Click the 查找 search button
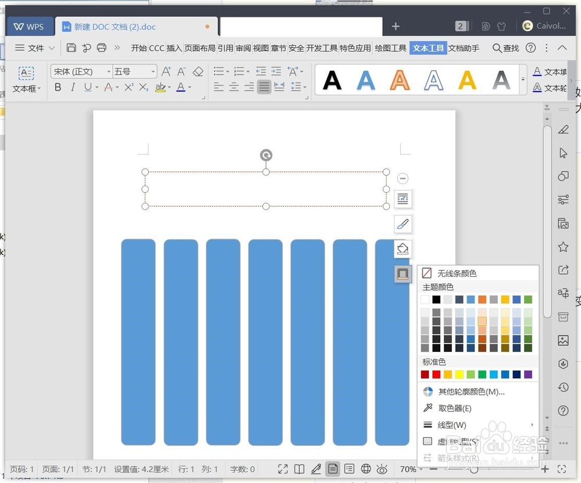 pyautogui.click(x=506, y=48)
